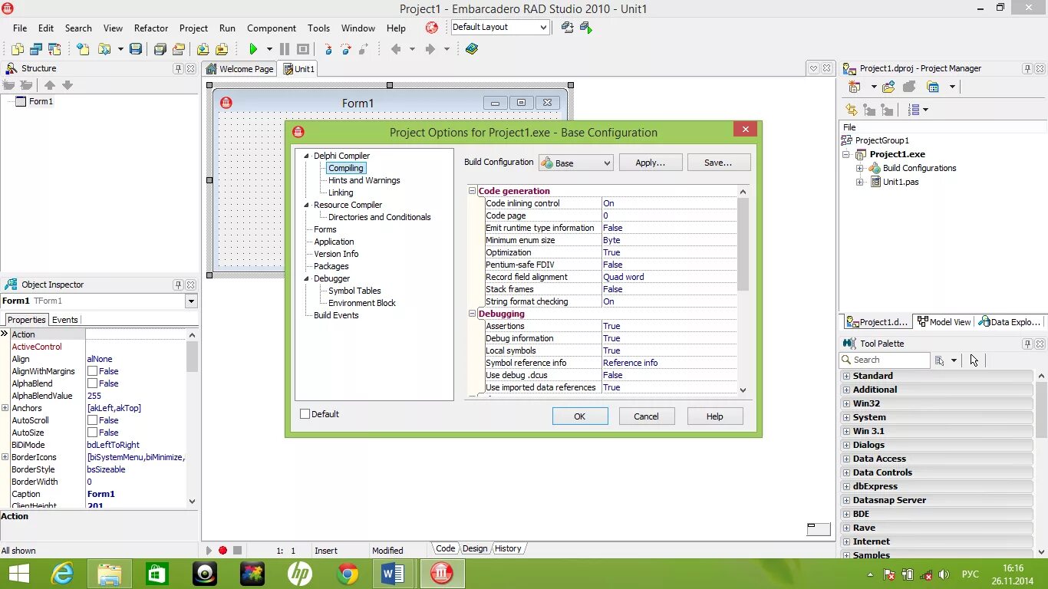Screen dimensions: 1048x589
Task: Click the Pause toolbar button
Action: [x=285, y=49]
